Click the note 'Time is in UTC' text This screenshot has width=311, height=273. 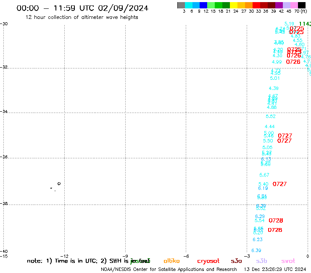(x=76, y=261)
